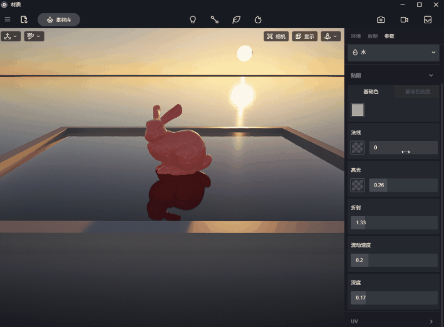
Task: Click the inbox tray icon
Action: [427, 19]
